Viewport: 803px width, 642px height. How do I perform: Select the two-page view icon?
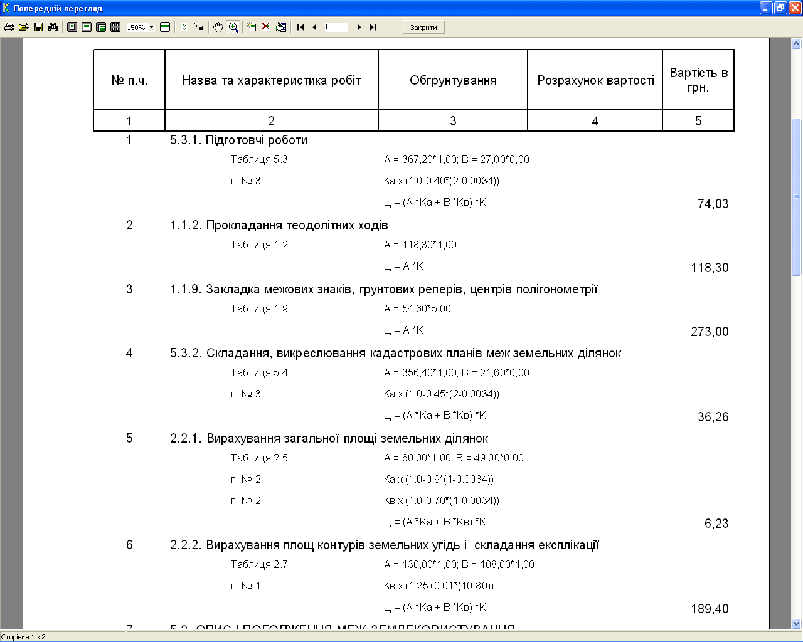[101, 27]
